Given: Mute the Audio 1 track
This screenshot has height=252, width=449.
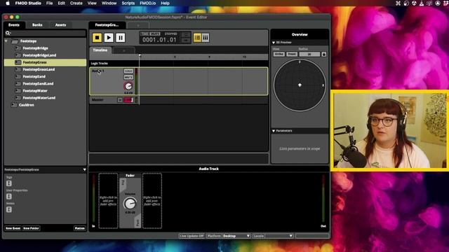Looking at the screenshot, I should [x=128, y=77].
